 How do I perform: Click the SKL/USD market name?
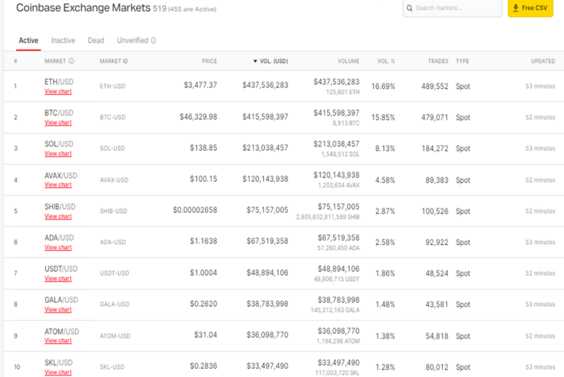click(58, 362)
